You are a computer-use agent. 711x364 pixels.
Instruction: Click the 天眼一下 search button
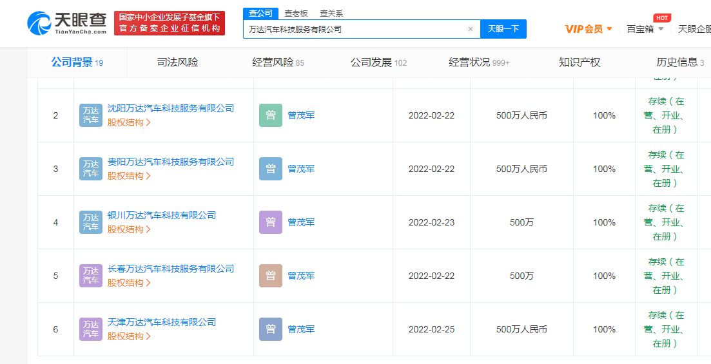tap(503, 29)
